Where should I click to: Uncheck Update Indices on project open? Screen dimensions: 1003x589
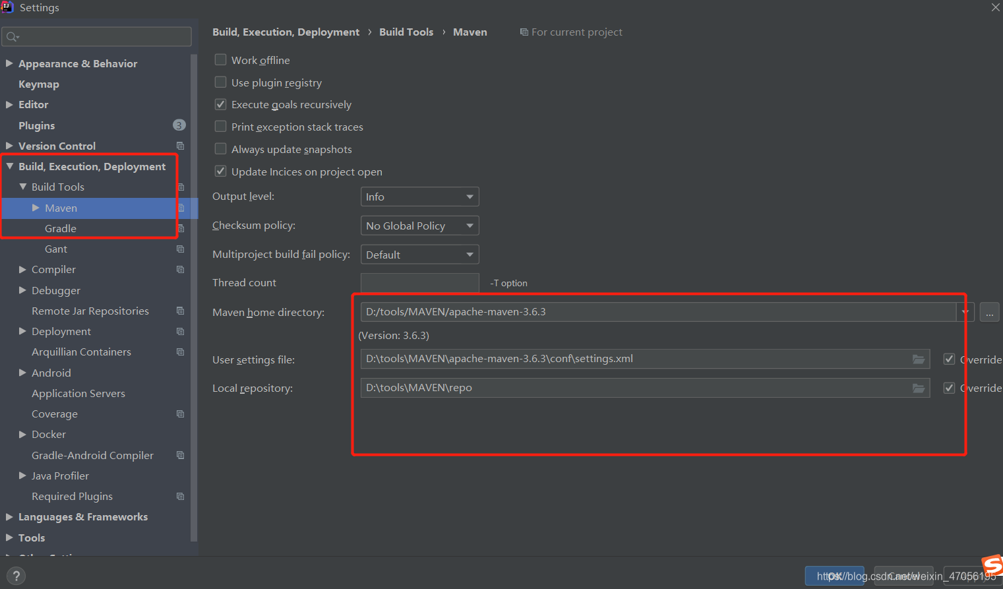tap(221, 171)
